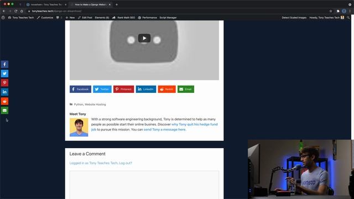
Task: Open the 'Howdy, Tony Teaches Tech' account menu
Action: pos(327,18)
